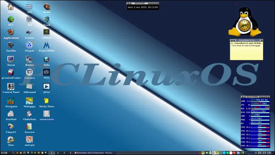Launch Navigator ship-wheel icon
The width and height of the screenshot is (275, 155).
click(11, 101)
